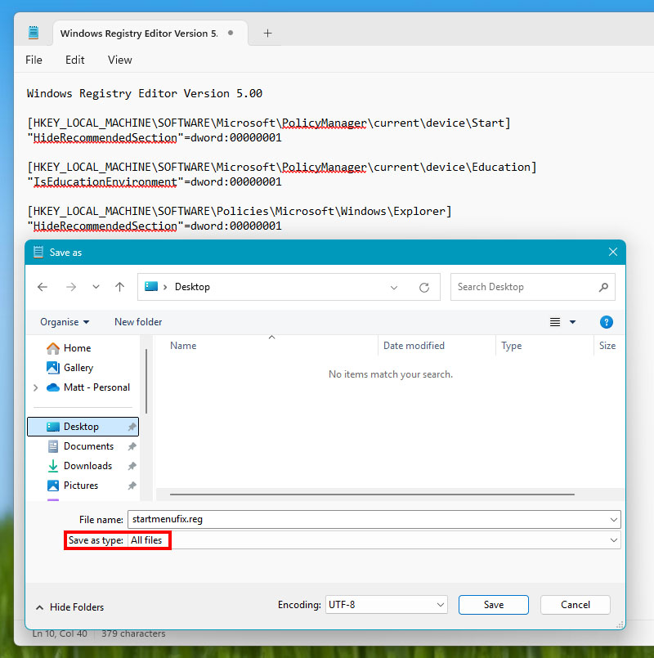Screen dimensions: 654x658
Task: Collapse with Hide Folders toggle
Action: click(x=69, y=607)
